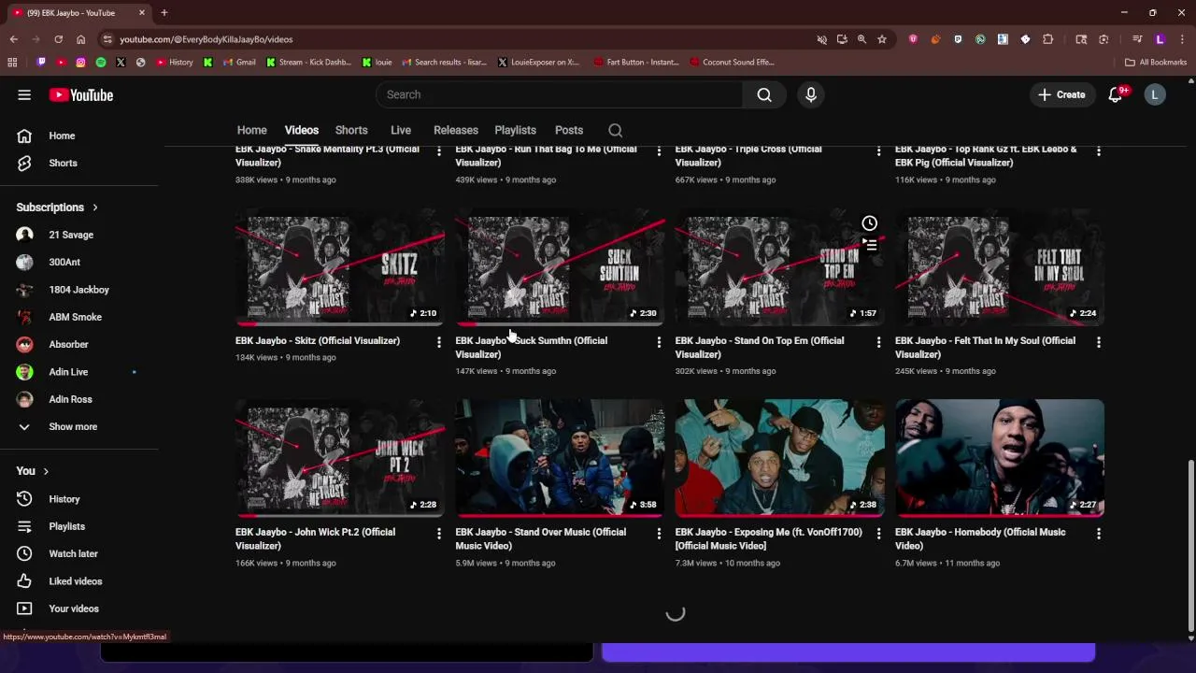Start voice search with microphone icon
The width and height of the screenshot is (1196, 673).
tap(810, 94)
